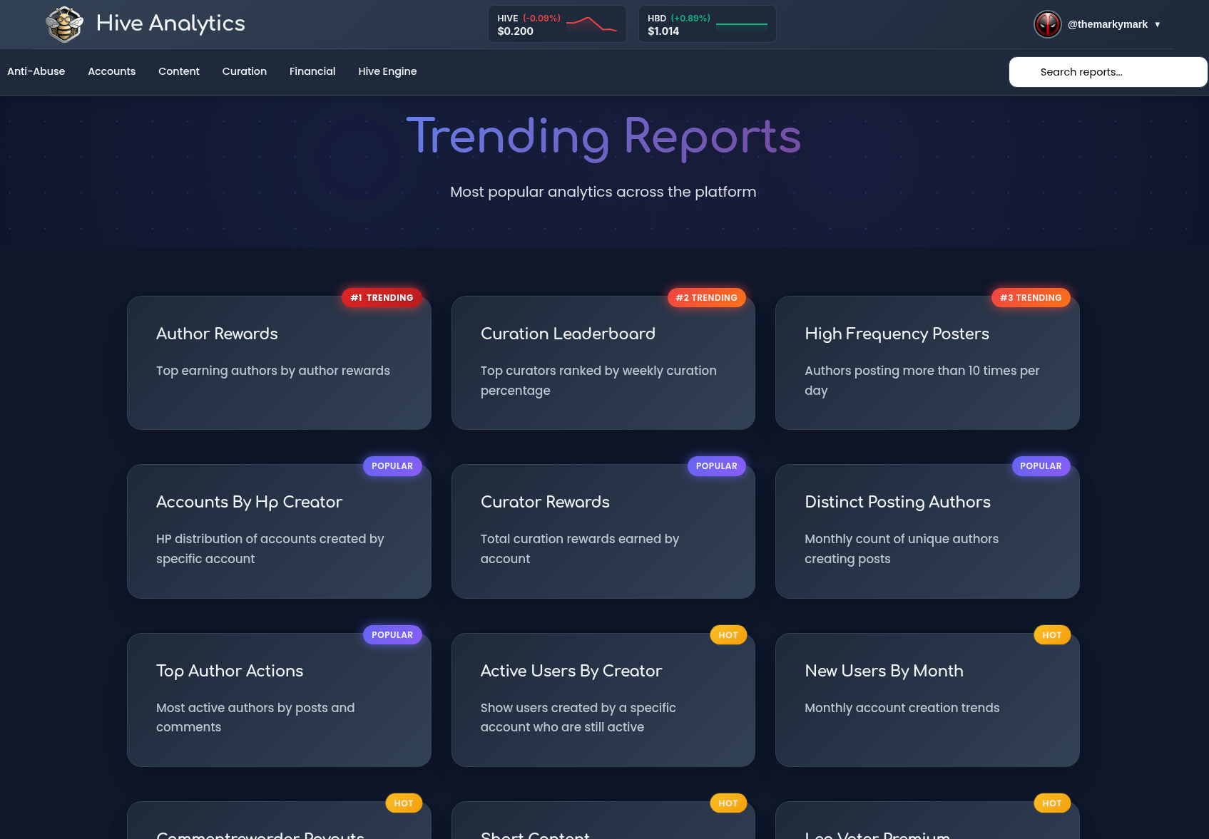This screenshot has height=839, width=1209.
Task: Click the user avatar for @themarkymark
Action: pyautogui.click(x=1047, y=24)
